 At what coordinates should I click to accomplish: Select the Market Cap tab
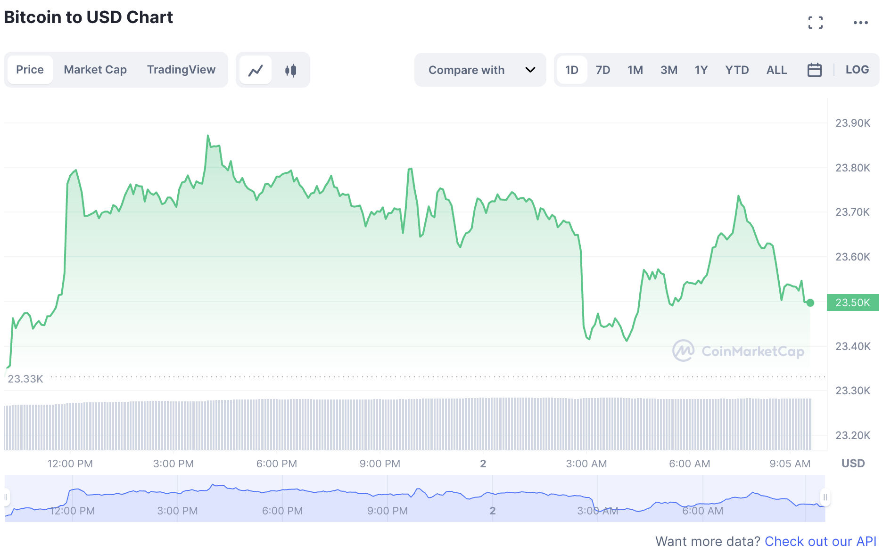[95, 70]
